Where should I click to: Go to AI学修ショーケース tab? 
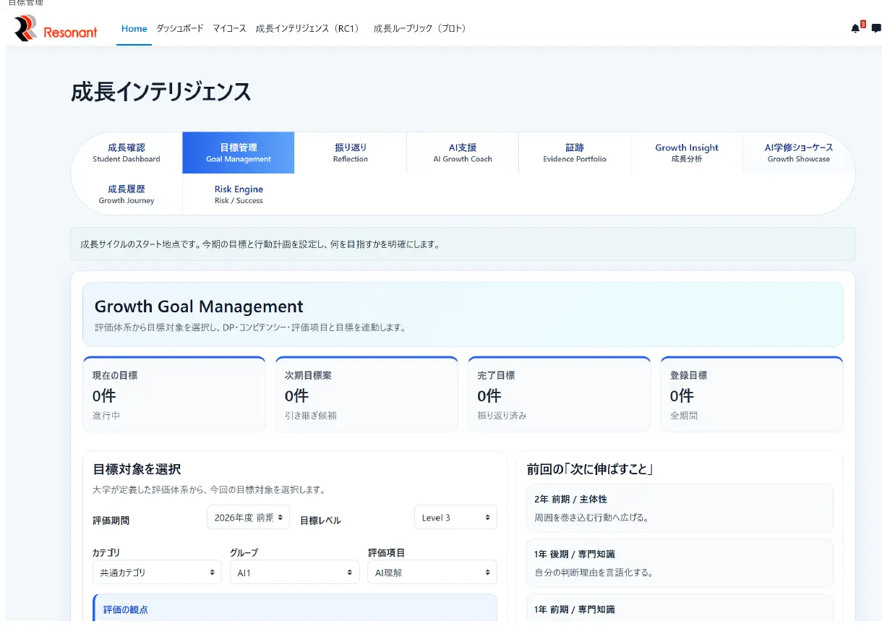pos(799,153)
